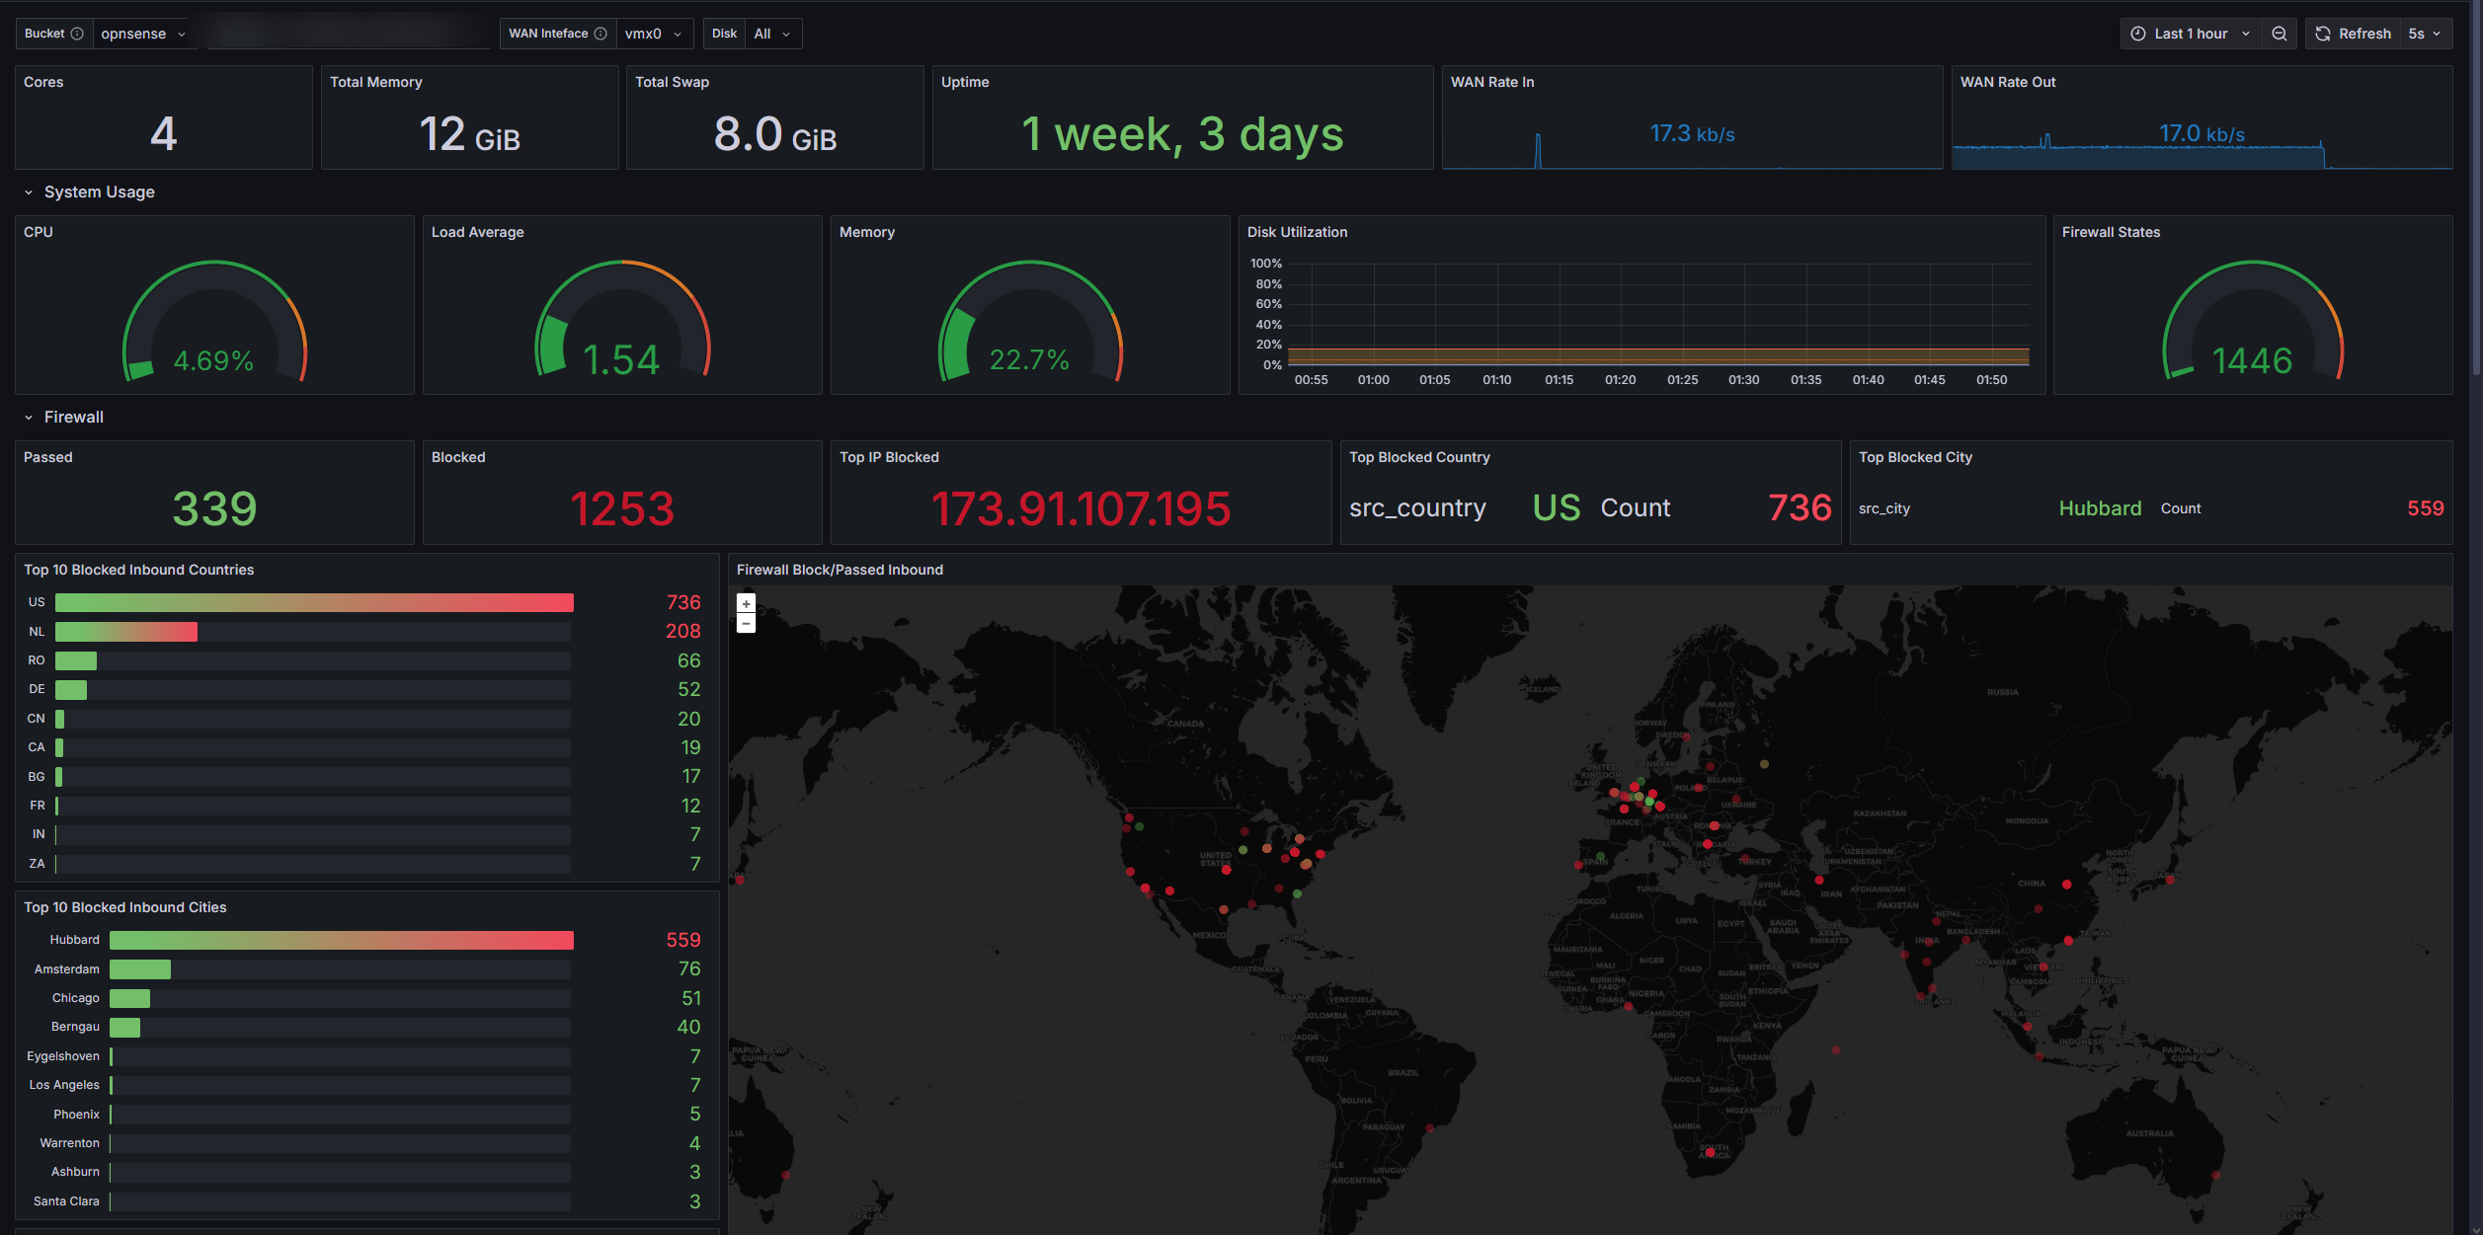This screenshot has height=1235, width=2483.
Task: Click the 339 passed count value
Action: click(x=214, y=509)
